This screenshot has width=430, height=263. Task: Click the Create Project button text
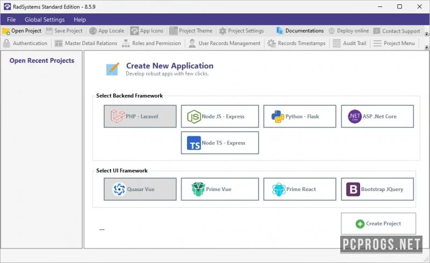383,223
